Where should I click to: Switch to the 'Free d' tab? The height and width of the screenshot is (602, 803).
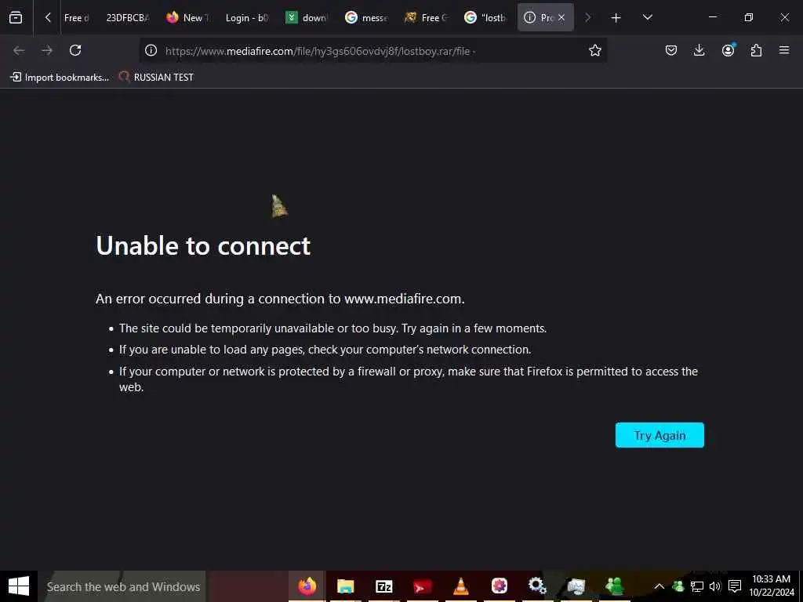(x=76, y=17)
